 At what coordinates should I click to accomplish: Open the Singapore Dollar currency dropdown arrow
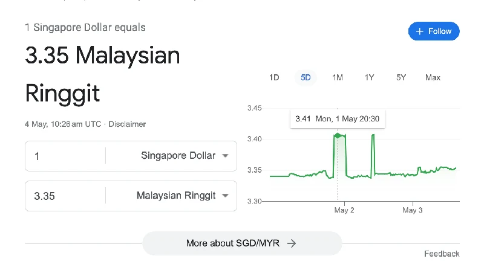[x=225, y=156]
